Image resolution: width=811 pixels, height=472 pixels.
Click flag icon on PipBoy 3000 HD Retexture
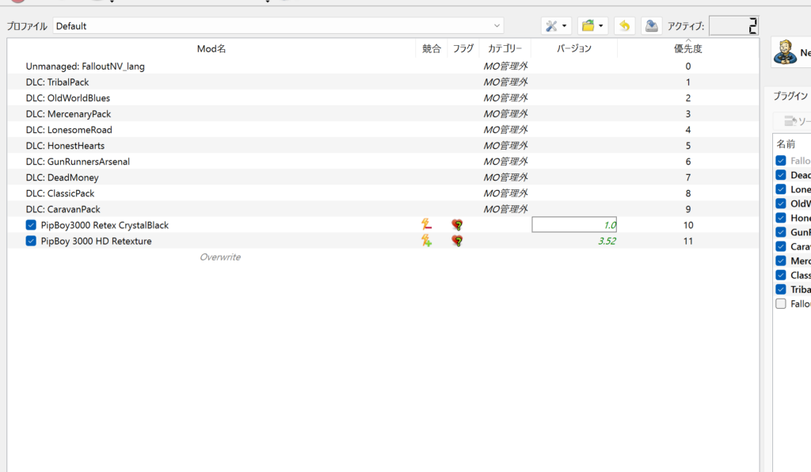coord(457,241)
